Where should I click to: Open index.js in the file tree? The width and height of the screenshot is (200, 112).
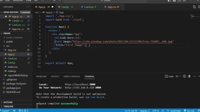click(x=16, y=71)
